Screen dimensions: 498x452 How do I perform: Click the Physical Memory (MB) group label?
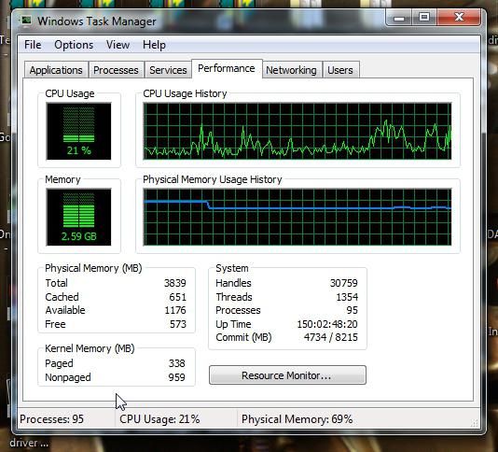(x=93, y=268)
